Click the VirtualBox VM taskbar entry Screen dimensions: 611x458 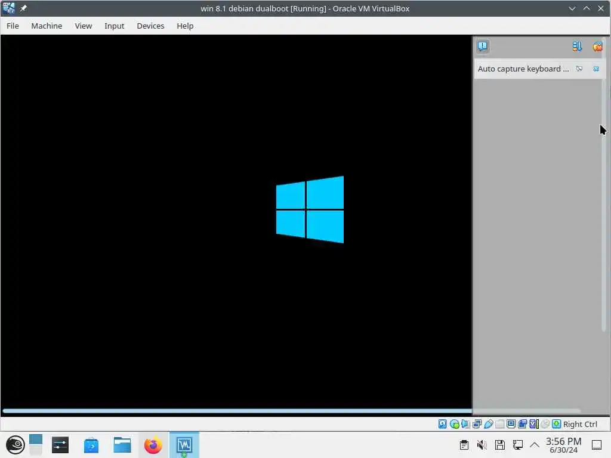(x=184, y=445)
